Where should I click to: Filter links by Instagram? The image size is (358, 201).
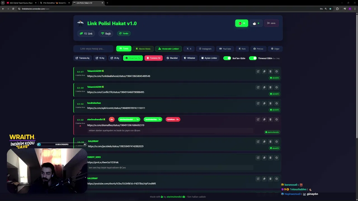(x=205, y=49)
